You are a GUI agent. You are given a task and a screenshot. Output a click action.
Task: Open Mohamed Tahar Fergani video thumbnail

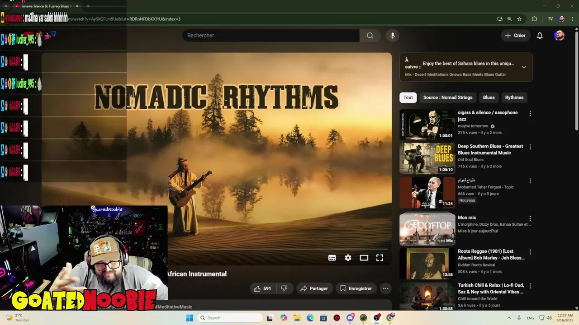[427, 192]
